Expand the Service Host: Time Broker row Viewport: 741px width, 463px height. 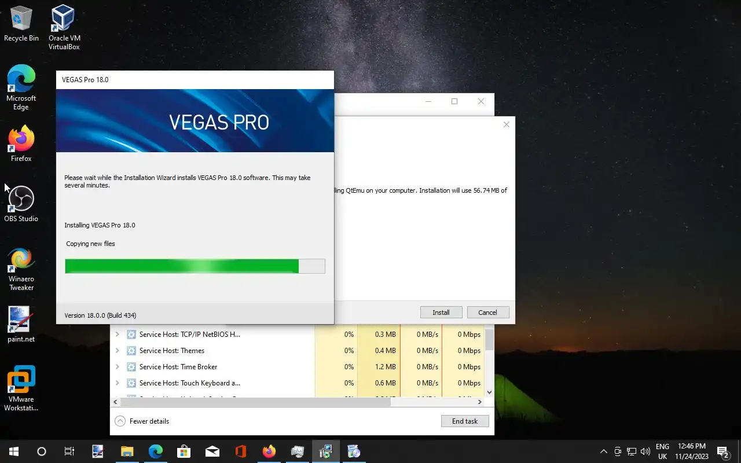(x=118, y=367)
